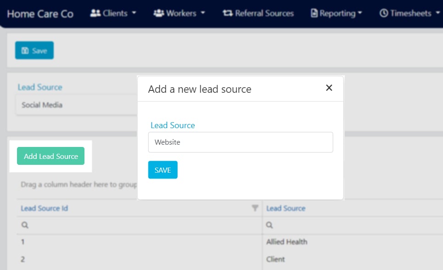
Task: Open the Clients dropdown menu
Action: pos(113,13)
